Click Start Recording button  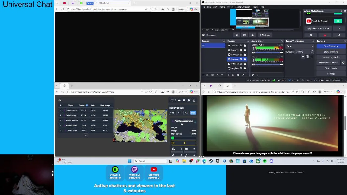[331, 52]
